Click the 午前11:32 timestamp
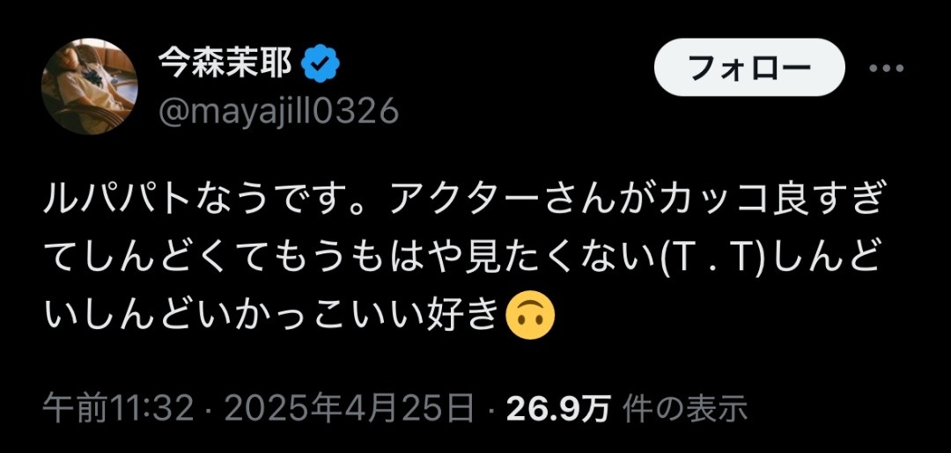 tap(119, 408)
